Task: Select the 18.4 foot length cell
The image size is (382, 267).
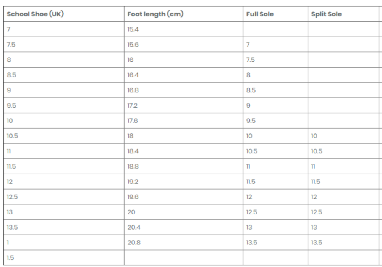Action: coord(133,151)
